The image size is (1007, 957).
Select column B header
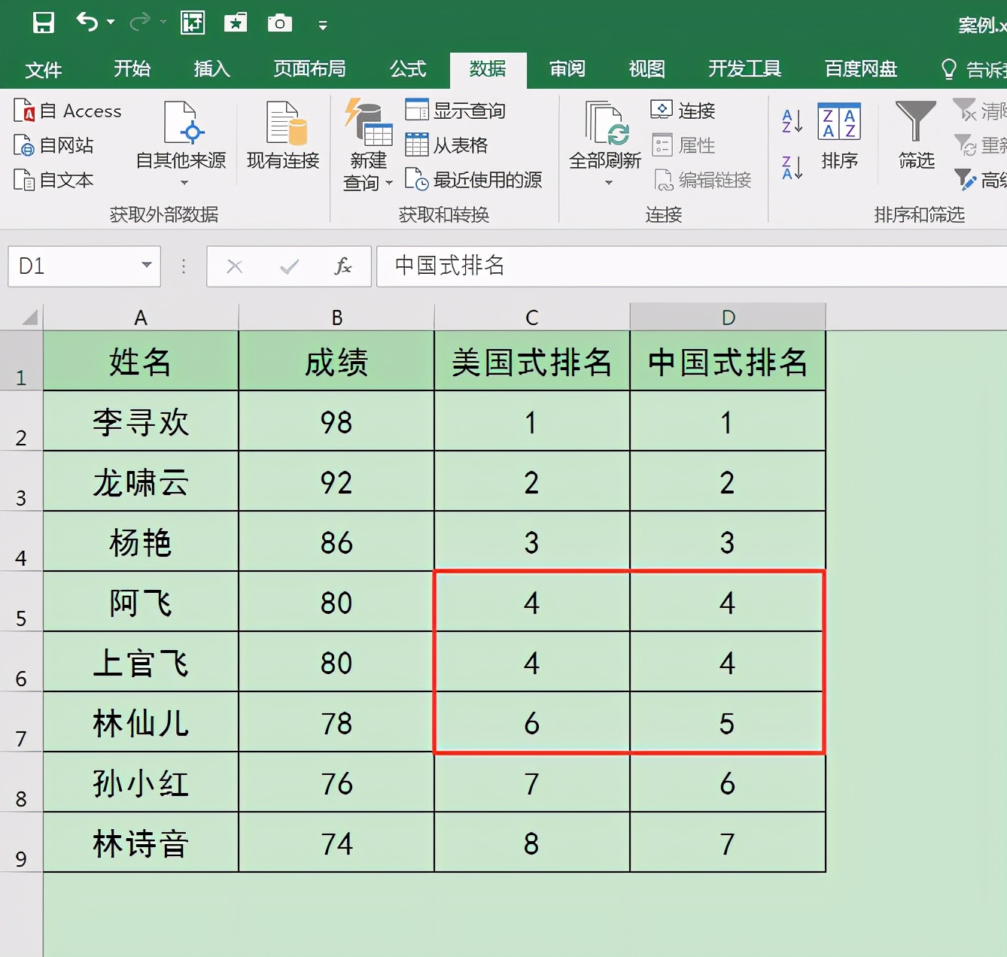coord(336,317)
